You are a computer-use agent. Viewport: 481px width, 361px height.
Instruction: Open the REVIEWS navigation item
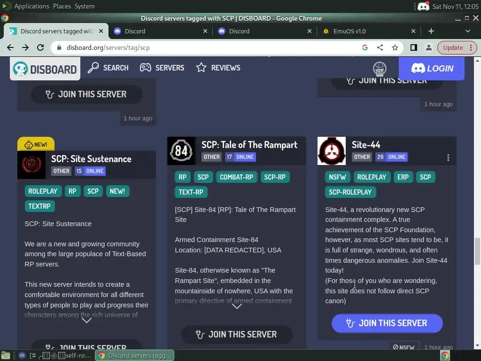pos(218,68)
